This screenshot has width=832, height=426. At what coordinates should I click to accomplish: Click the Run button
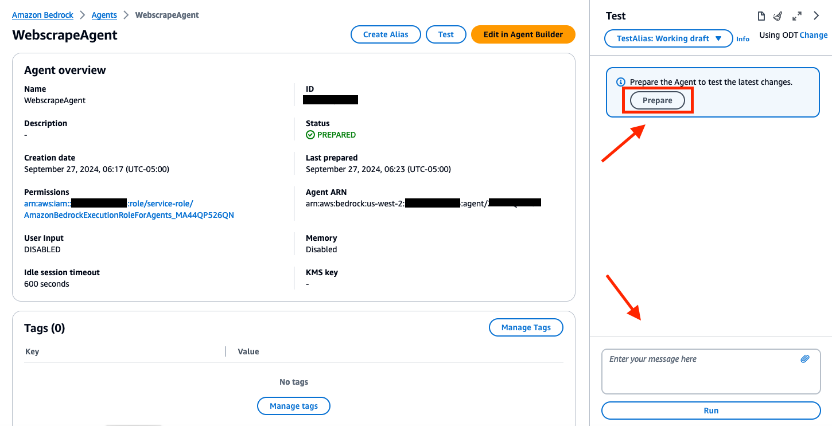click(x=711, y=411)
